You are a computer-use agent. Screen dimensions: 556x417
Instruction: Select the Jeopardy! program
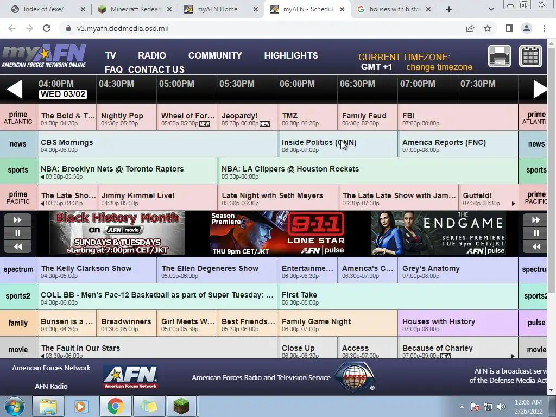click(247, 118)
